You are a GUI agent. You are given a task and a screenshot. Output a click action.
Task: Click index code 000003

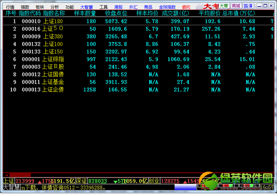pos(31,67)
